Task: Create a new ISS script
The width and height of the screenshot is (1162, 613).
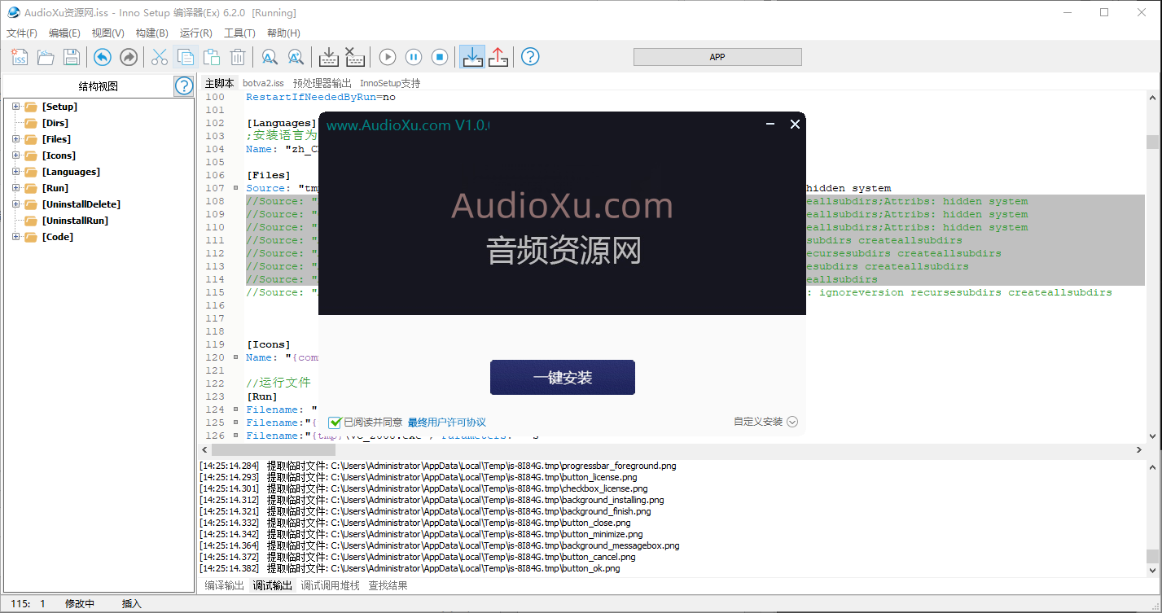Action: pos(18,57)
